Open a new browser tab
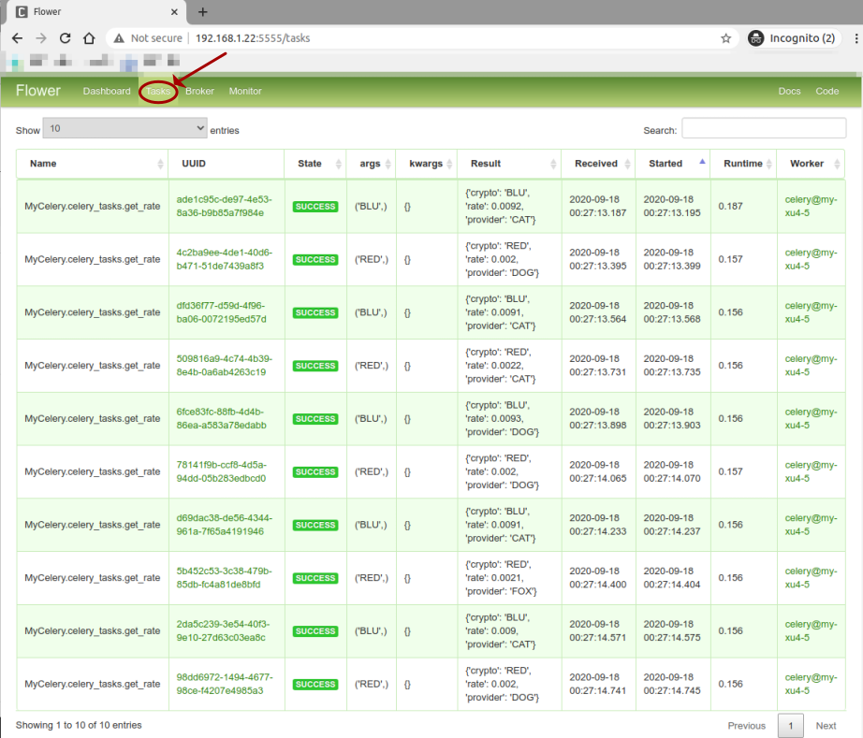Screen dimensions: 863x738 pyautogui.click(x=203, y=12)
